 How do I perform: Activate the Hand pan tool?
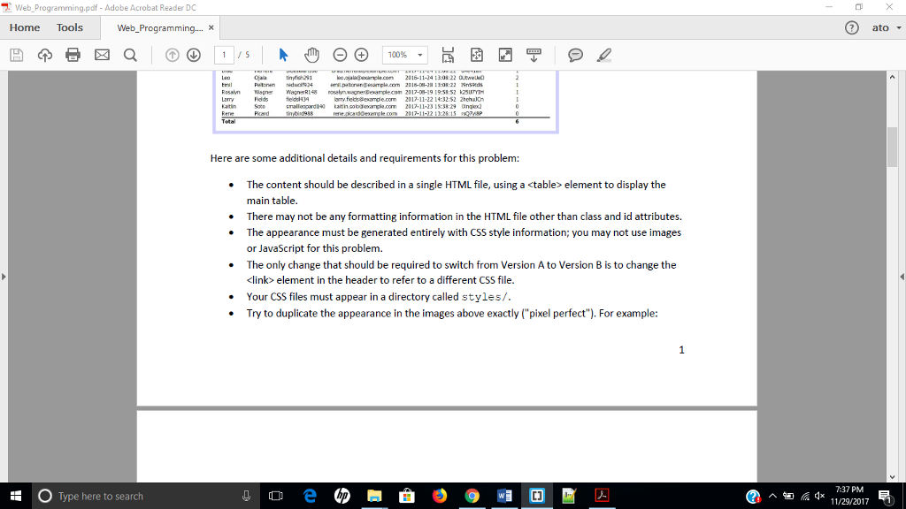[x=312, y=55]
